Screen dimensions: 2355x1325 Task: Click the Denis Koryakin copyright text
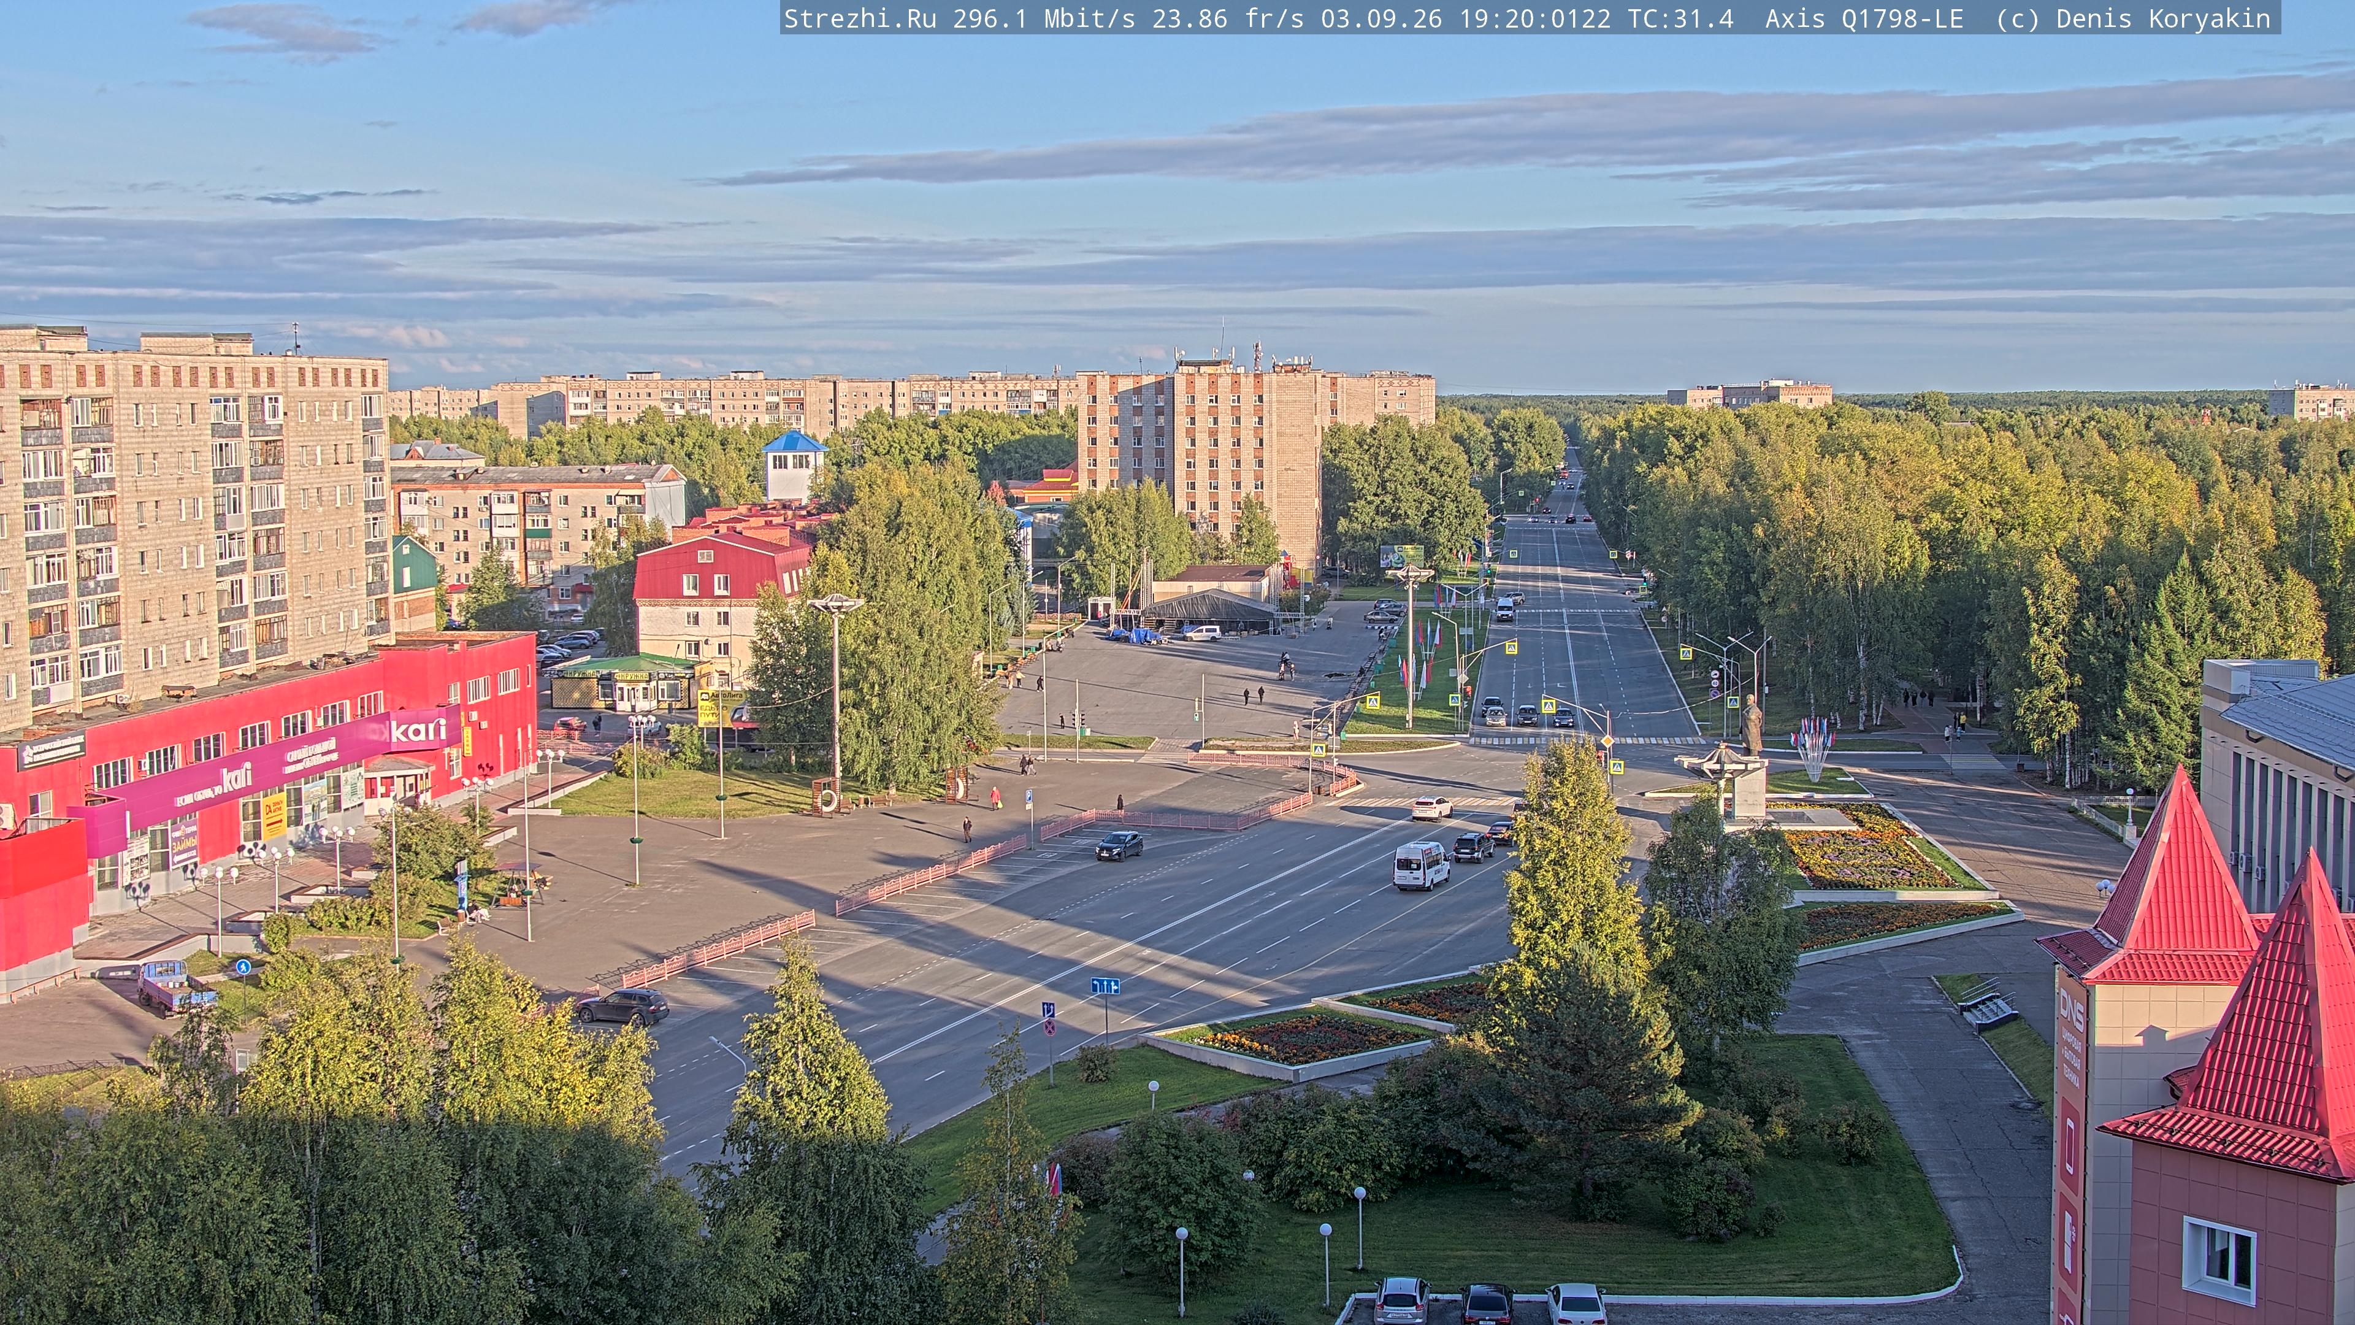click(x=2163, y=18)
